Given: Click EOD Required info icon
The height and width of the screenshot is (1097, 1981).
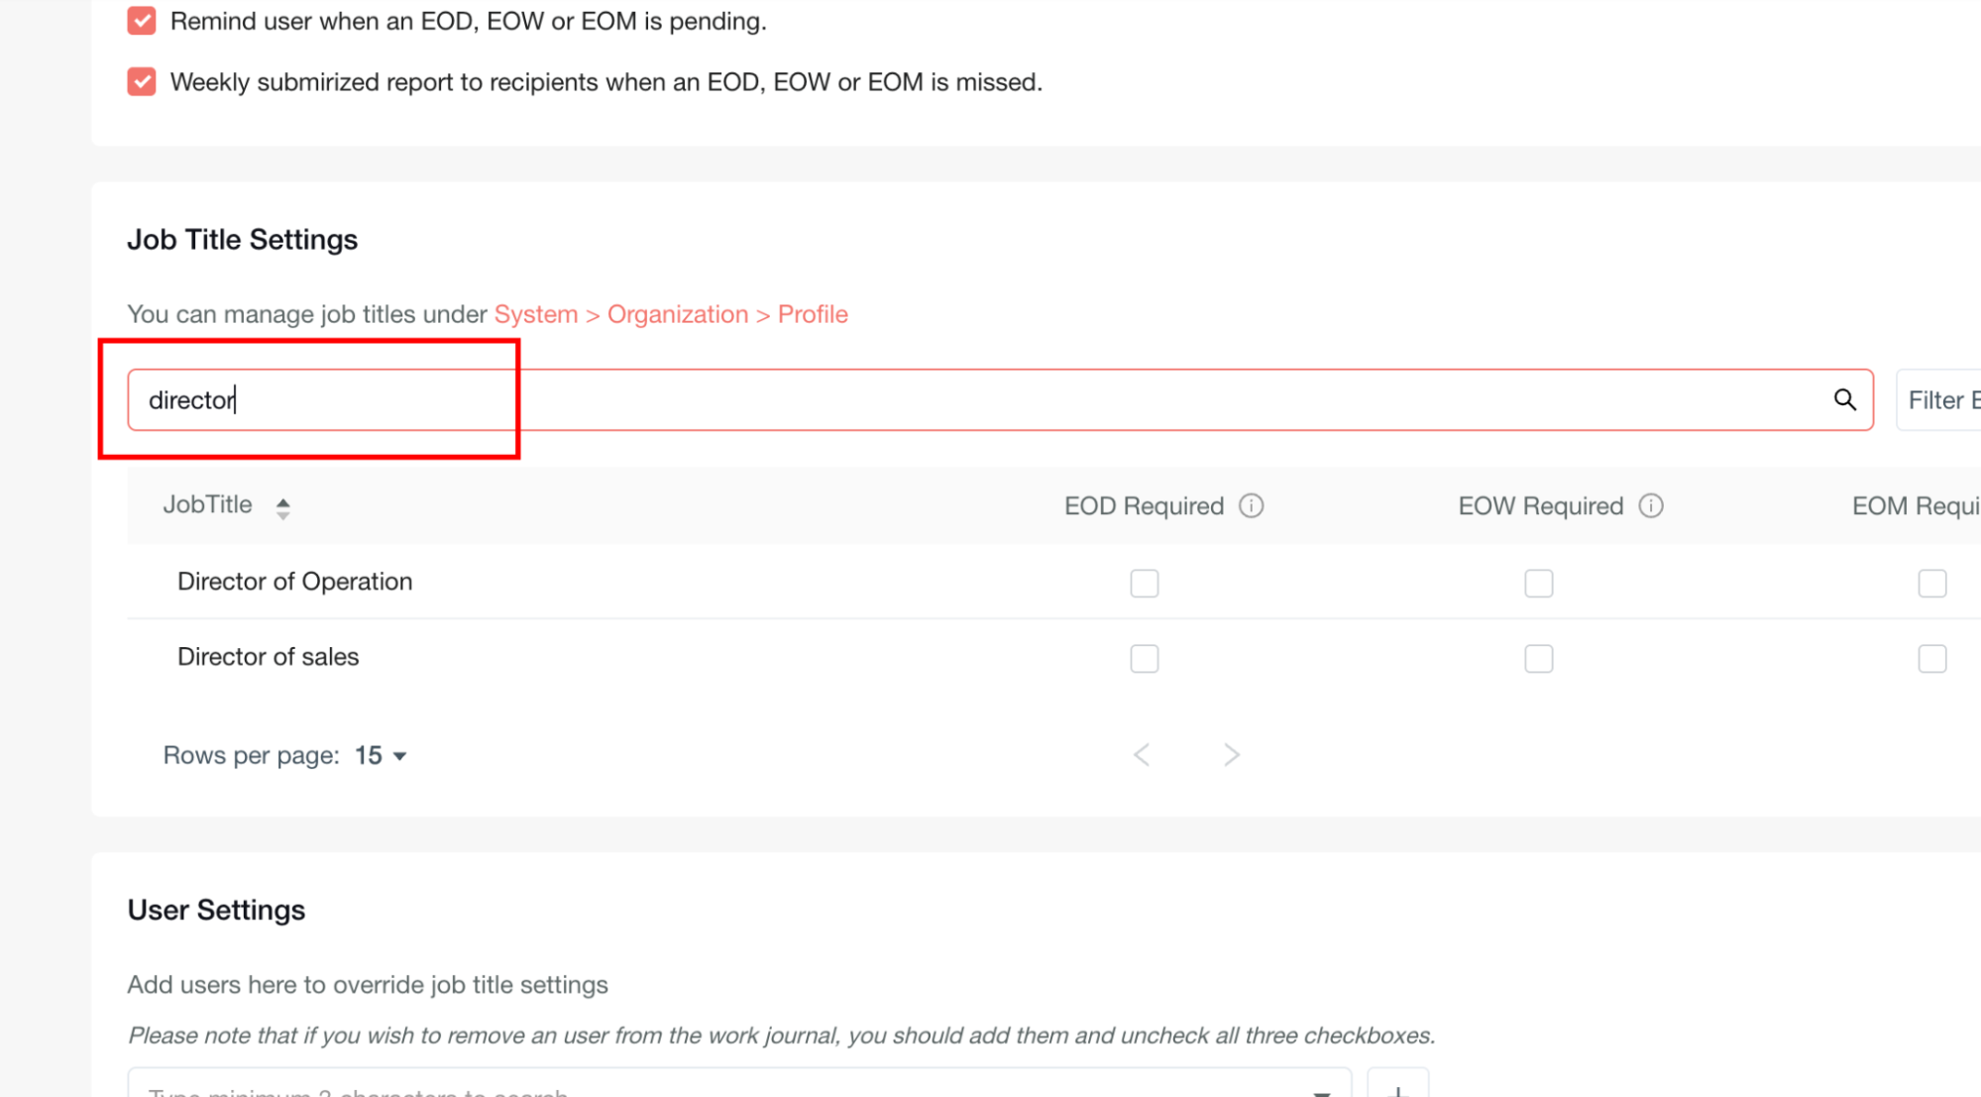Looking at the screenshot, I should pyautogui.click(x=1252, y=506).
